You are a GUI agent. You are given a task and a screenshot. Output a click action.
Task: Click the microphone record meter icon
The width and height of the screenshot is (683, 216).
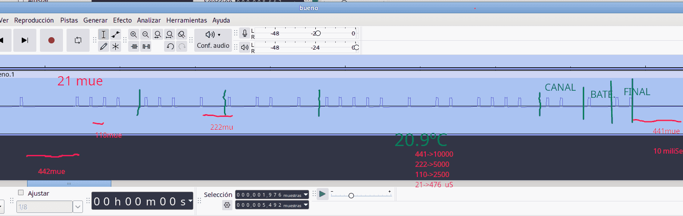(244, 33)
